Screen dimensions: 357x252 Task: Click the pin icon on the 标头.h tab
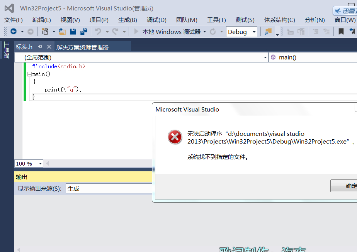40,47
